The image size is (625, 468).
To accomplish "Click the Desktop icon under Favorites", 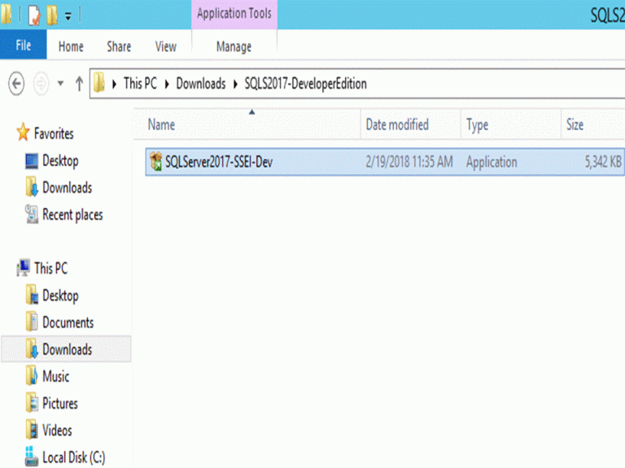I will pos(32,161).
